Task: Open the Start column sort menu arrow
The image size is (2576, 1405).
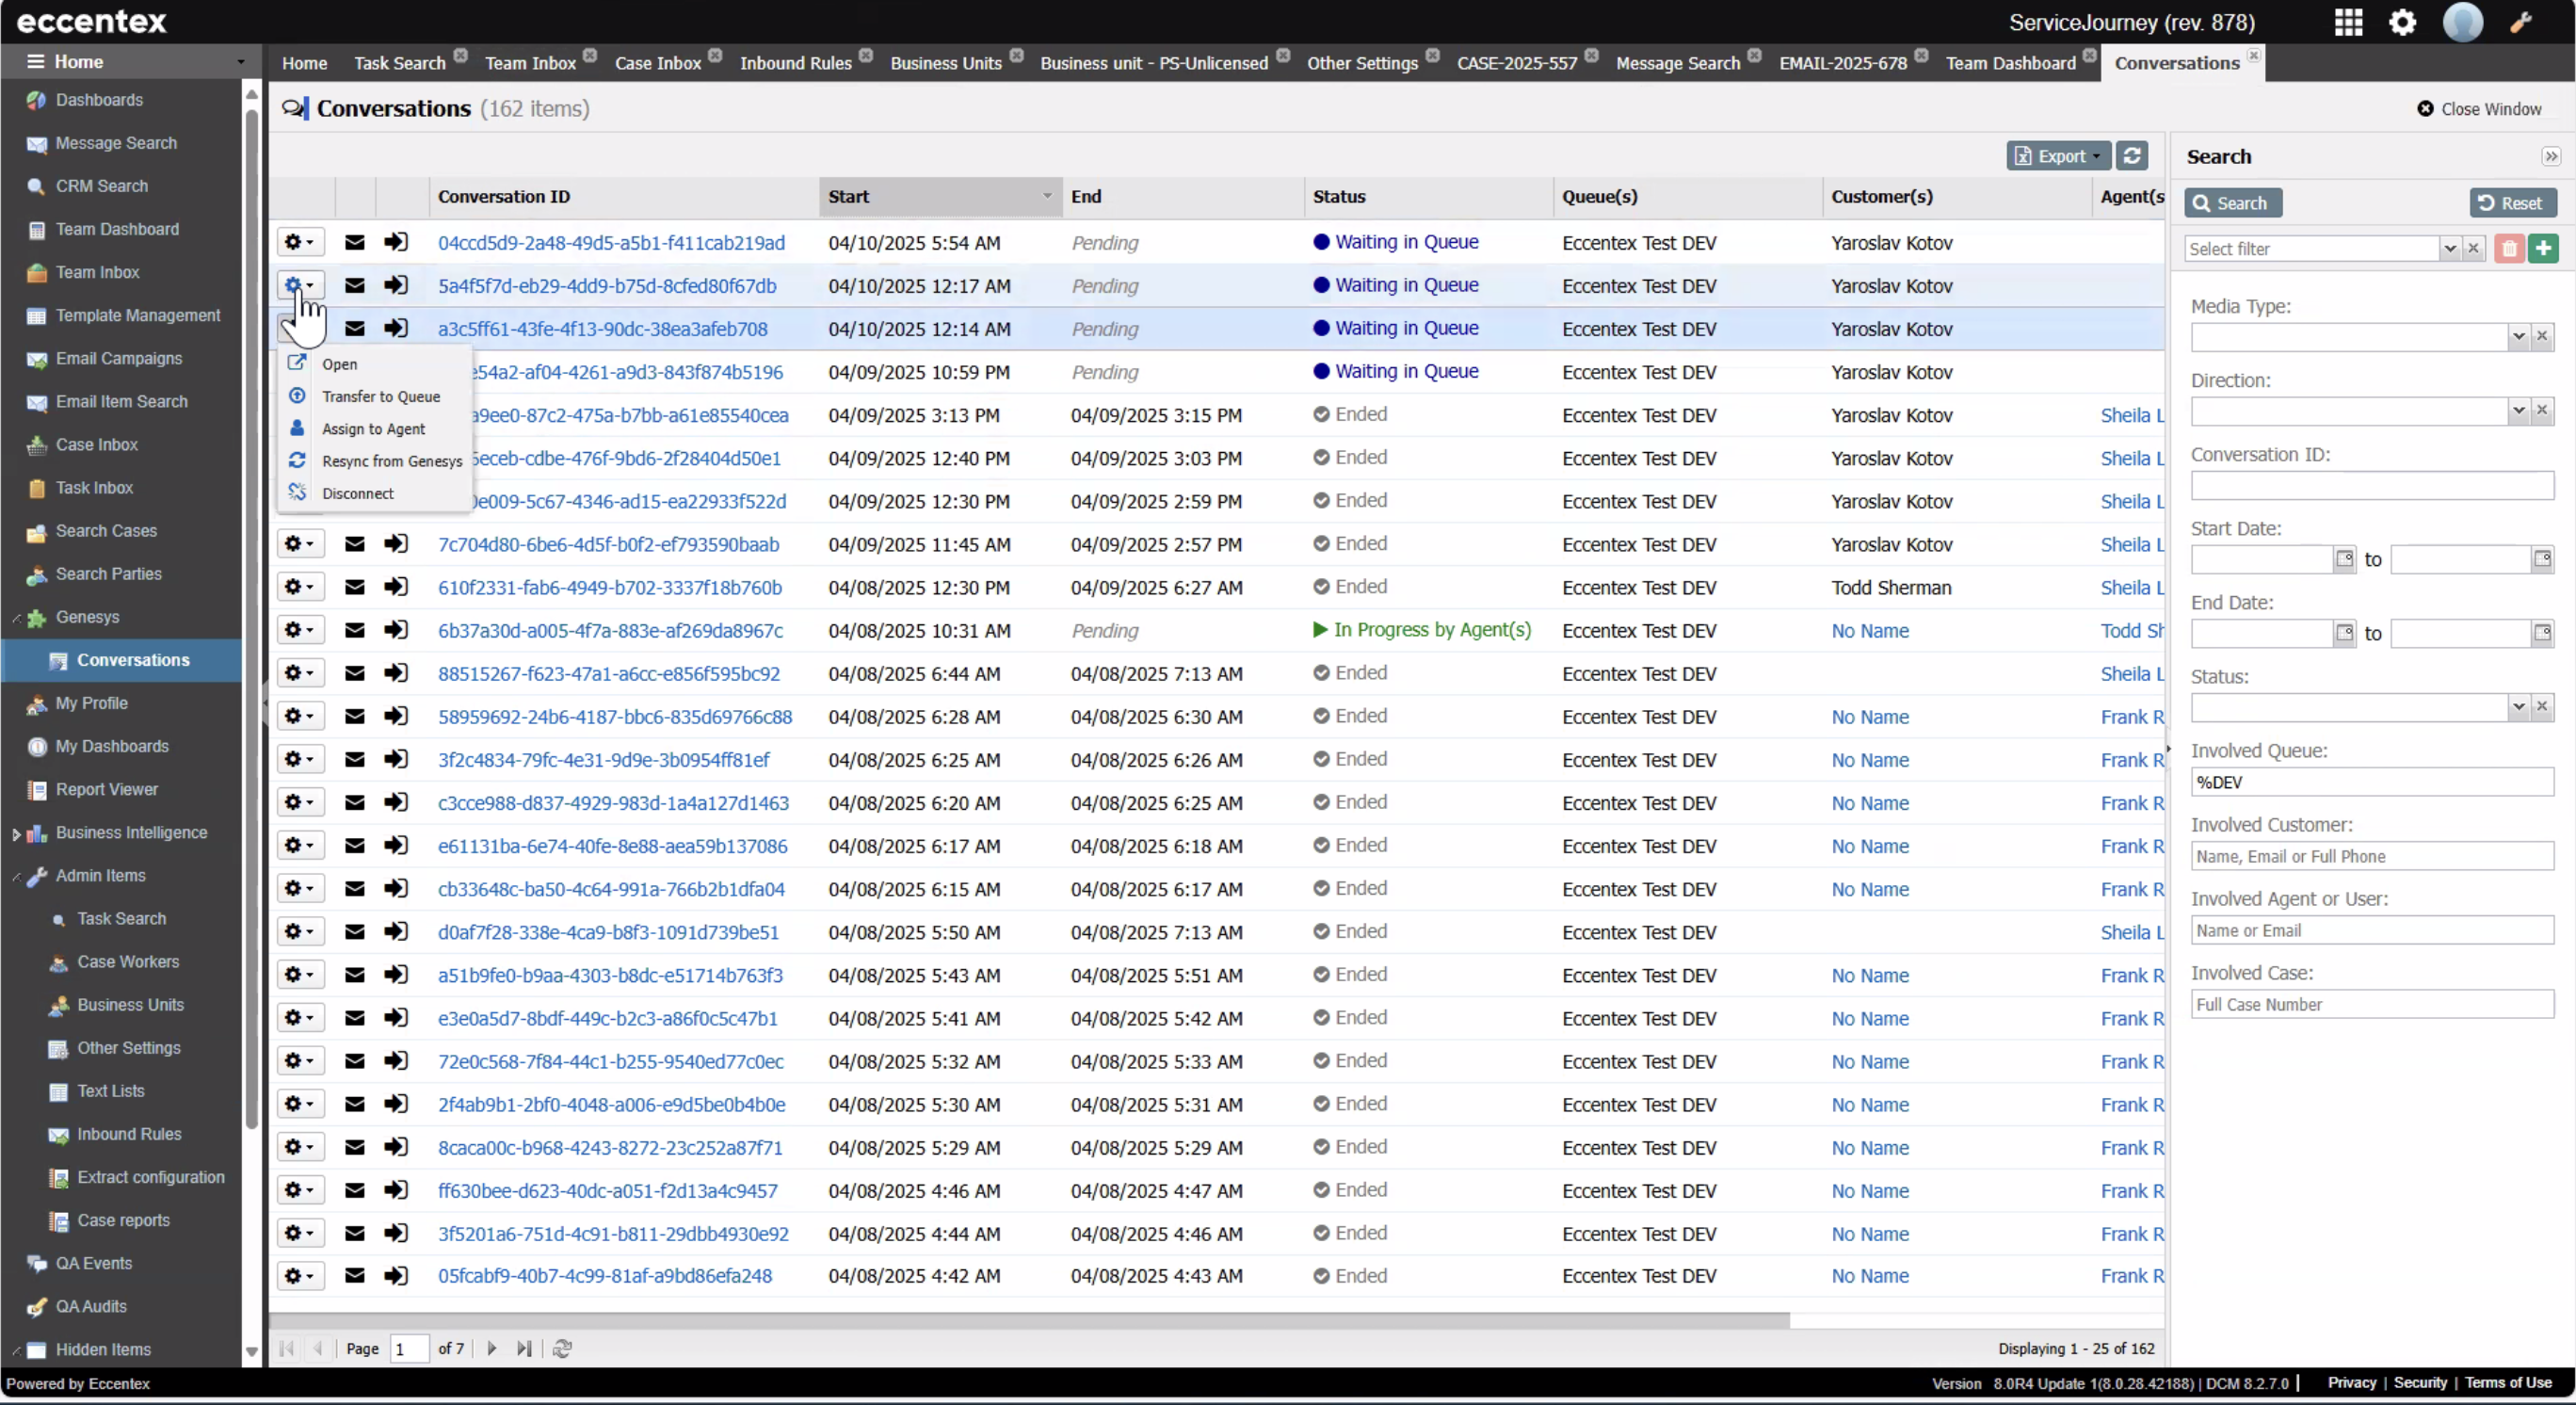Action: (x=1047, y=197)
